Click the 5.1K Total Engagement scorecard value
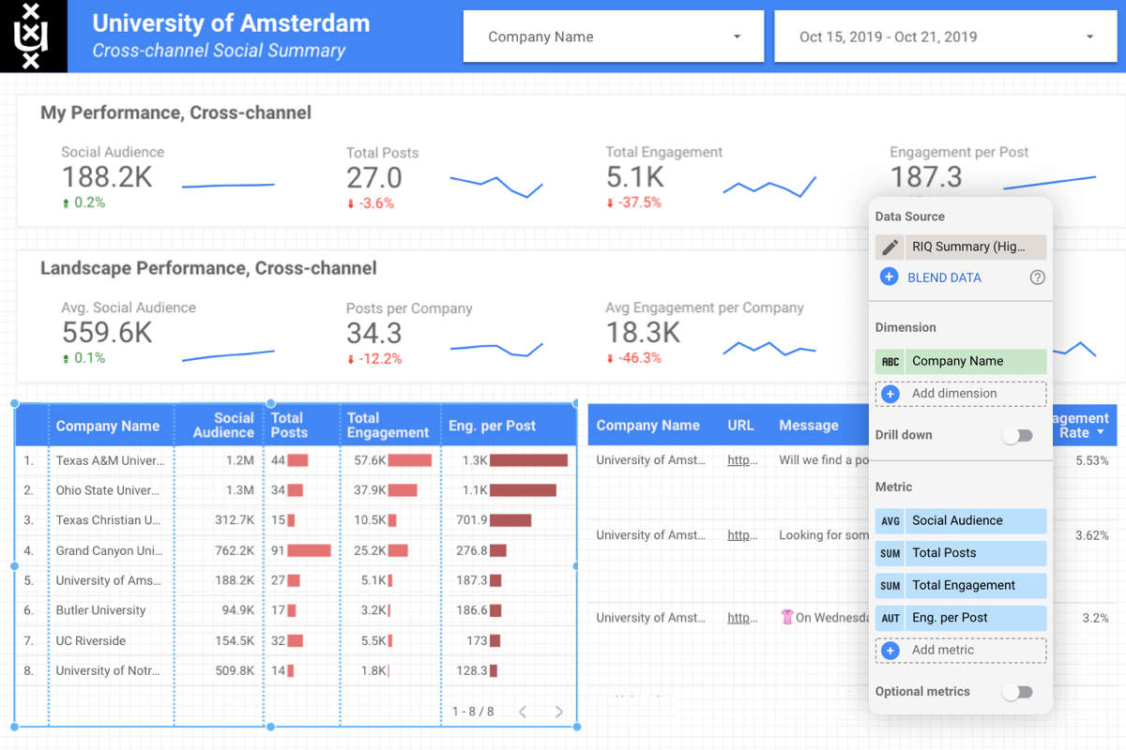 click(635, 177)
